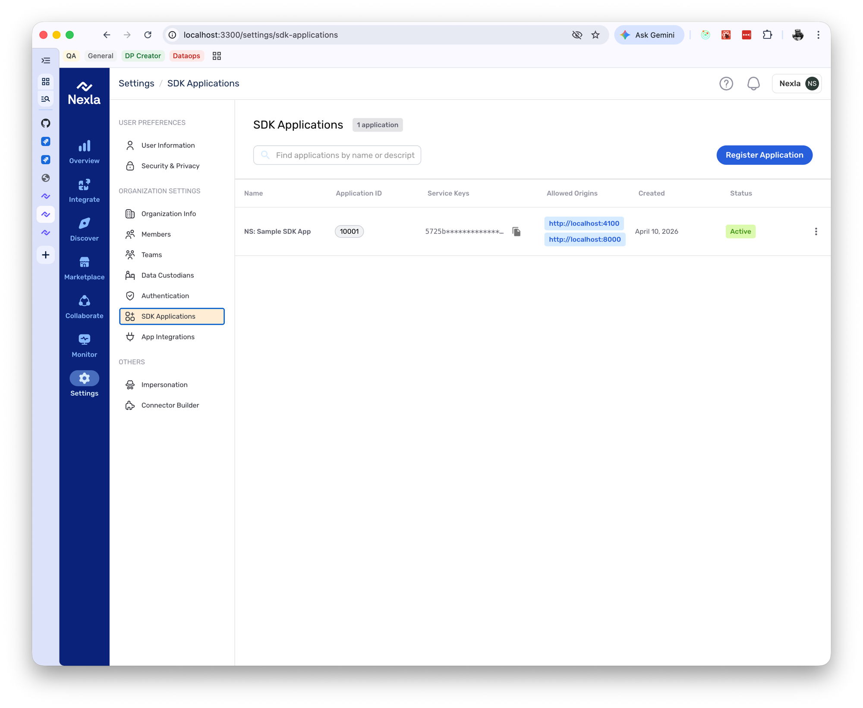Open the browser extensions puzzle menu

click(x=768, y=35)
